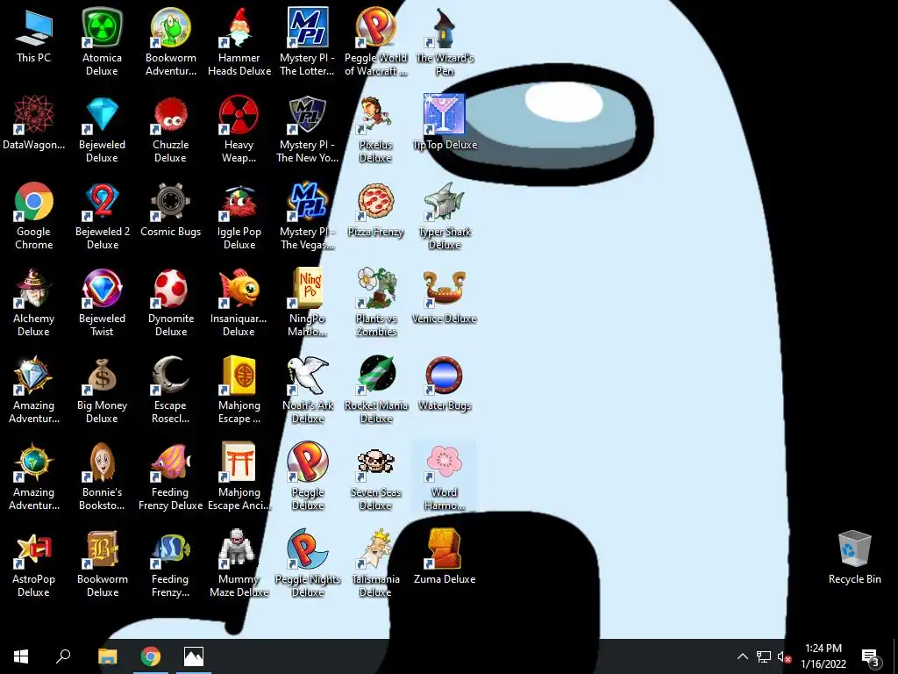Click the Bookworm Adventures shortcut icon
This screenshot has height=674, width=898.
[171, 28]
